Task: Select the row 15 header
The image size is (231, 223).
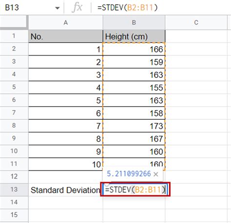Action: 14,215
